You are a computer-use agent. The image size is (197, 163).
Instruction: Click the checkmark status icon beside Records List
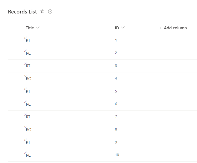[50, 12]
